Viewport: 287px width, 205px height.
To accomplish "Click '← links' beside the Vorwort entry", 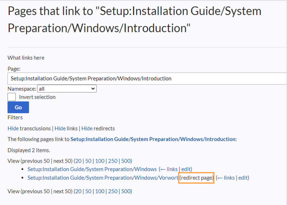I will click(x=226, y=178).
